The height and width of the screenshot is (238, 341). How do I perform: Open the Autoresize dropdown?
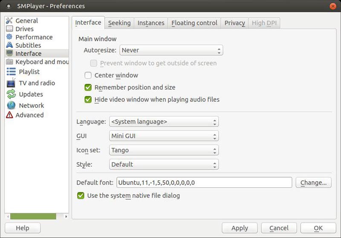[171, 50]
